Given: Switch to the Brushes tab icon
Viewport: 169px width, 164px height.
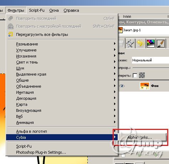Looking at the screenshot, I should [161, 43].
